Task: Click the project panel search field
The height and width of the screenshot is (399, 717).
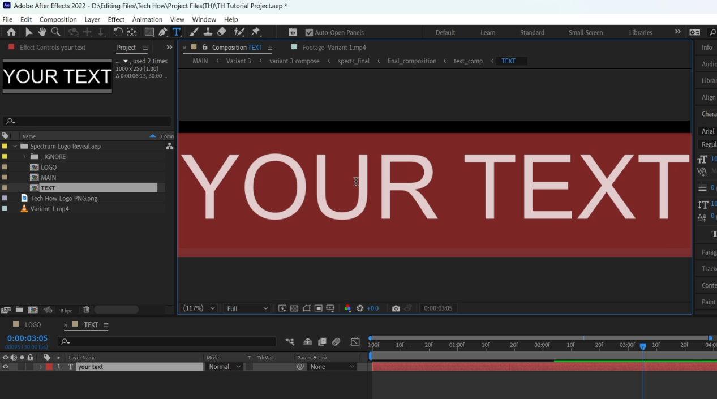Action: coord(88,121)
